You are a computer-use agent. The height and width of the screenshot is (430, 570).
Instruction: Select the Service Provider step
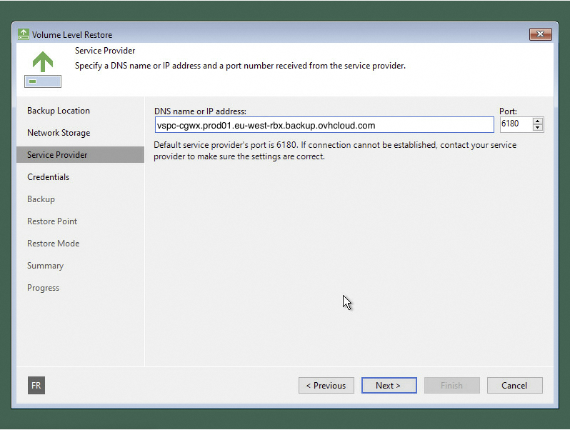pos(57,155)
